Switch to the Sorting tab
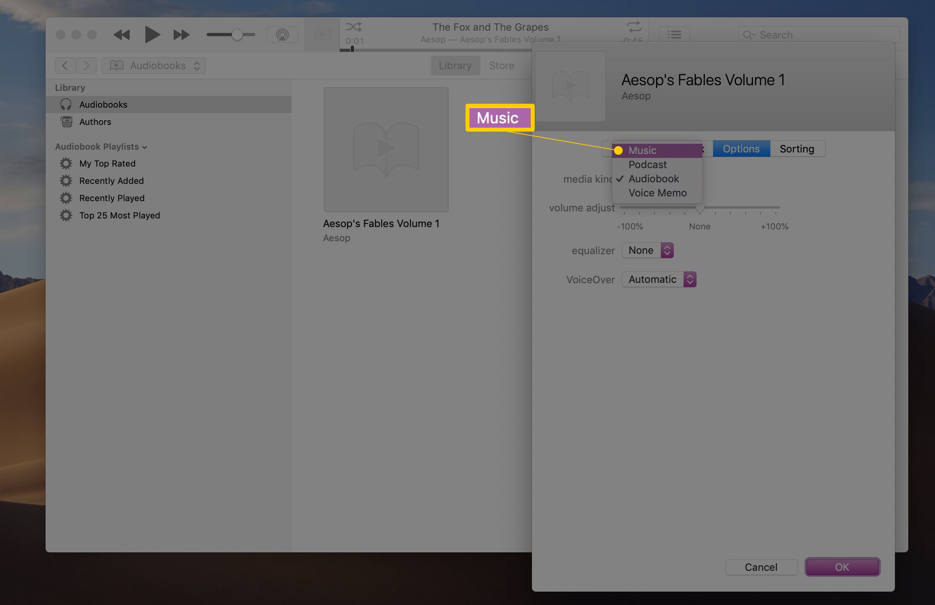Image resolution: width=935 pixels, height=605 pixels. point(797,149)
